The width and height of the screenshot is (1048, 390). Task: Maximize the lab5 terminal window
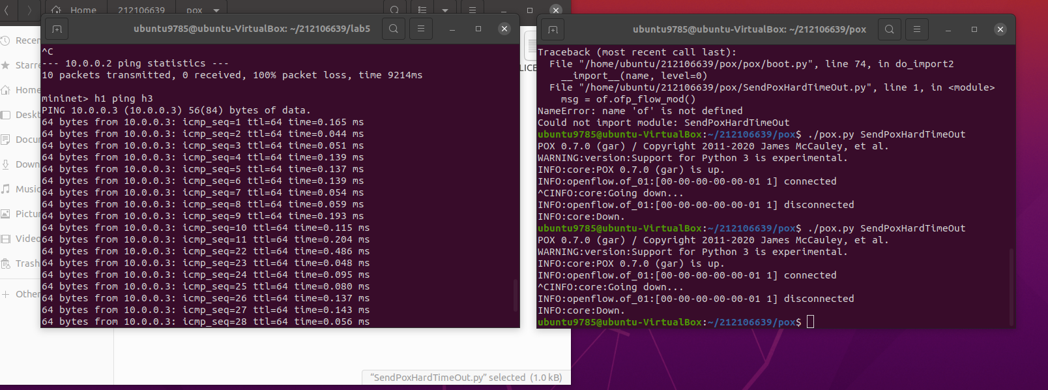(478, 29)
